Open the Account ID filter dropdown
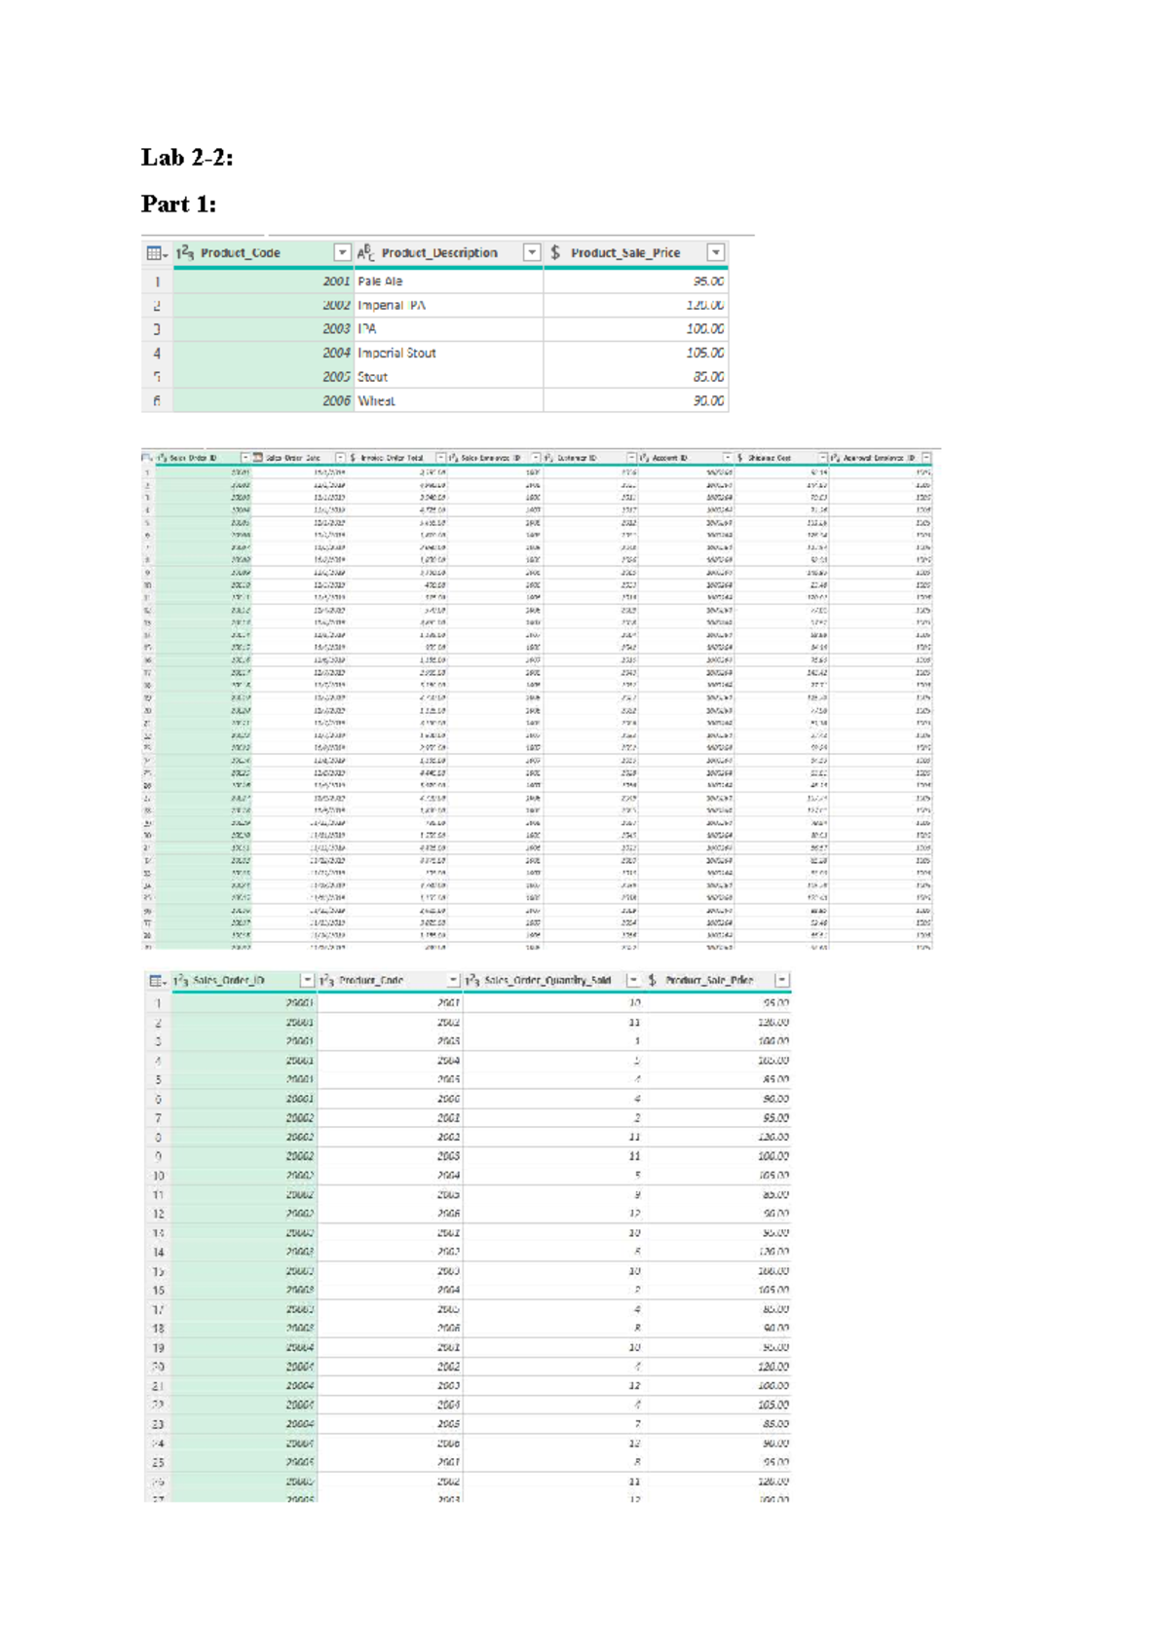 (x=728, y=457)
